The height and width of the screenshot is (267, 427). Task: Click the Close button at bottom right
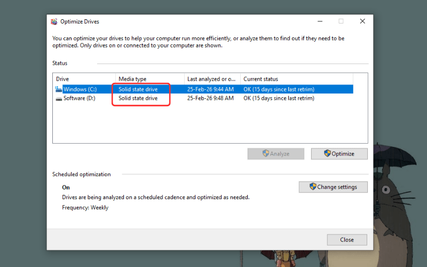click(x=347, y=240)
